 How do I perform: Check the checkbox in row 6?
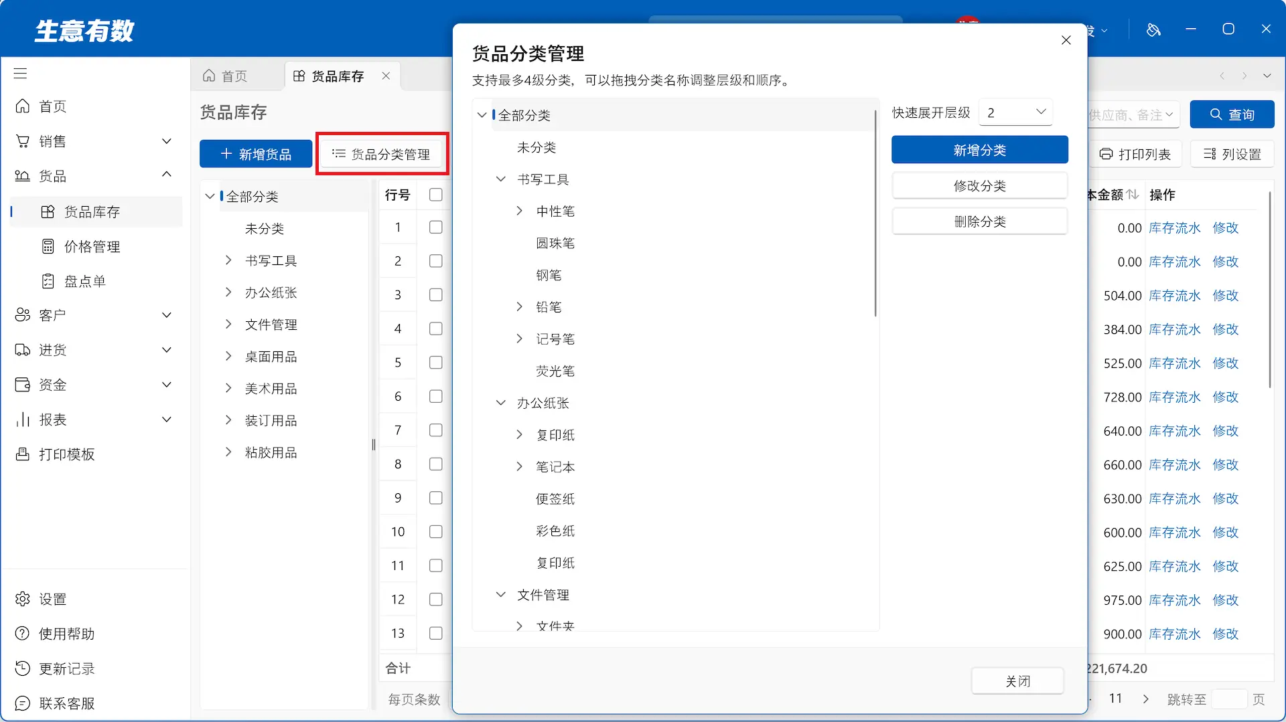coord(436,397)
